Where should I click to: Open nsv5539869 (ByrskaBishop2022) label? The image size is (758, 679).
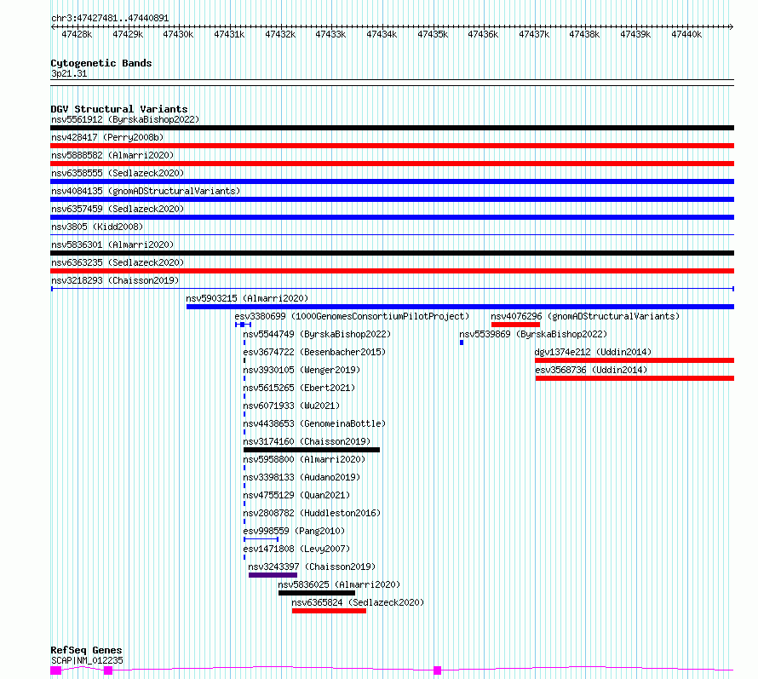click(533, 334)
